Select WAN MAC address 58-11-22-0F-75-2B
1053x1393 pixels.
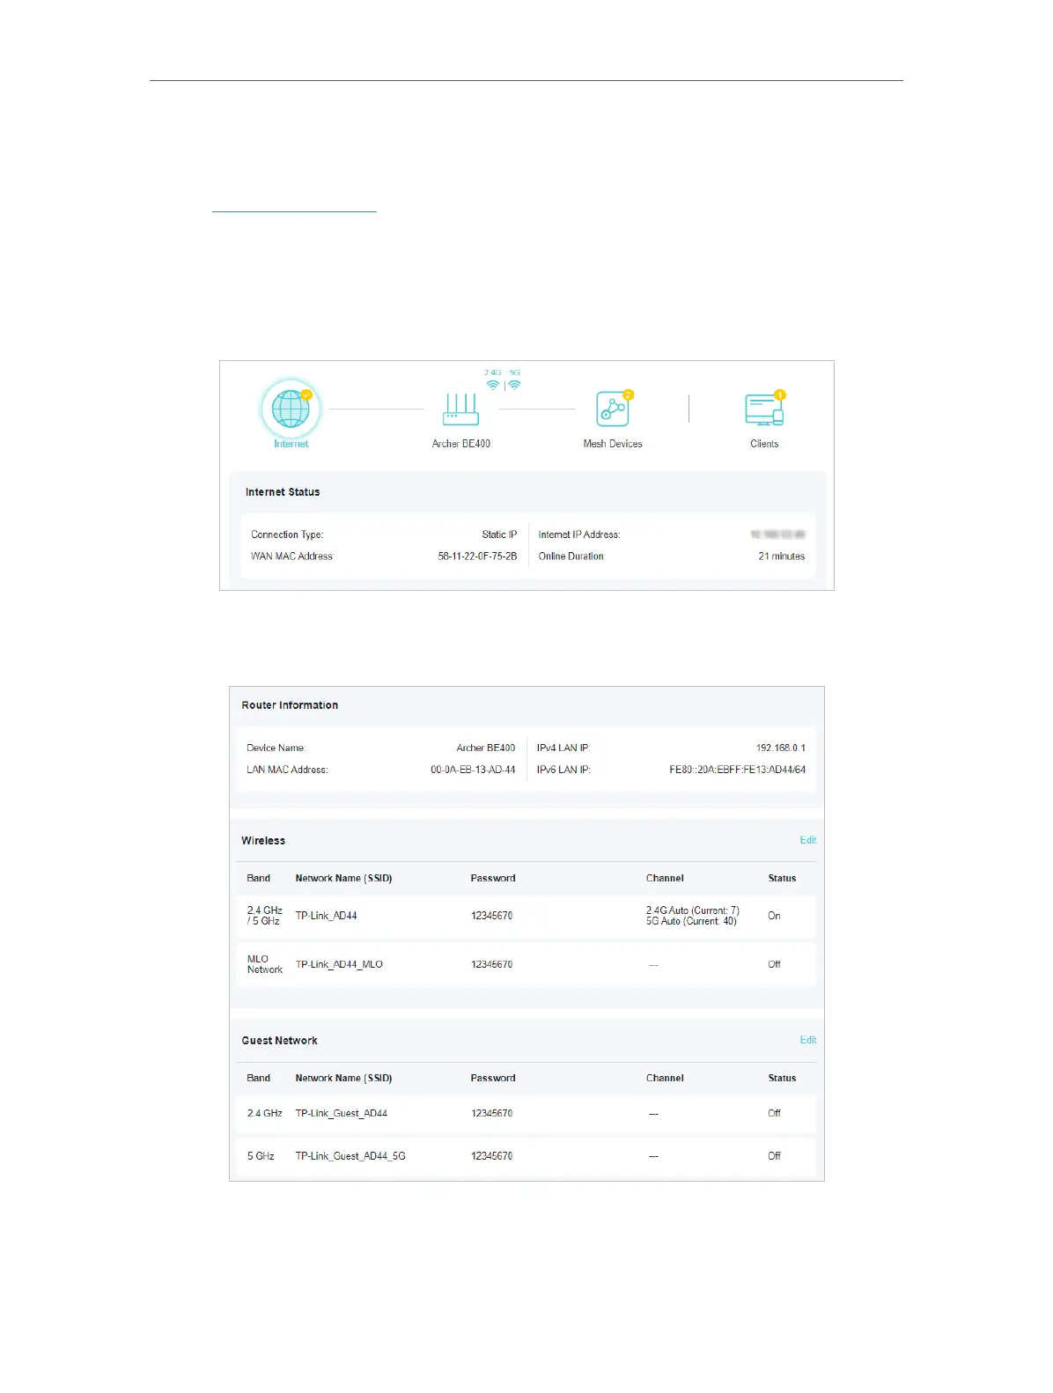click(477, 556)
